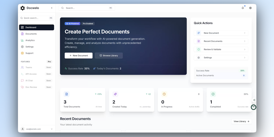274x137 pixels.
Task: Click the Teams feature item
Action: coord(36,67)
